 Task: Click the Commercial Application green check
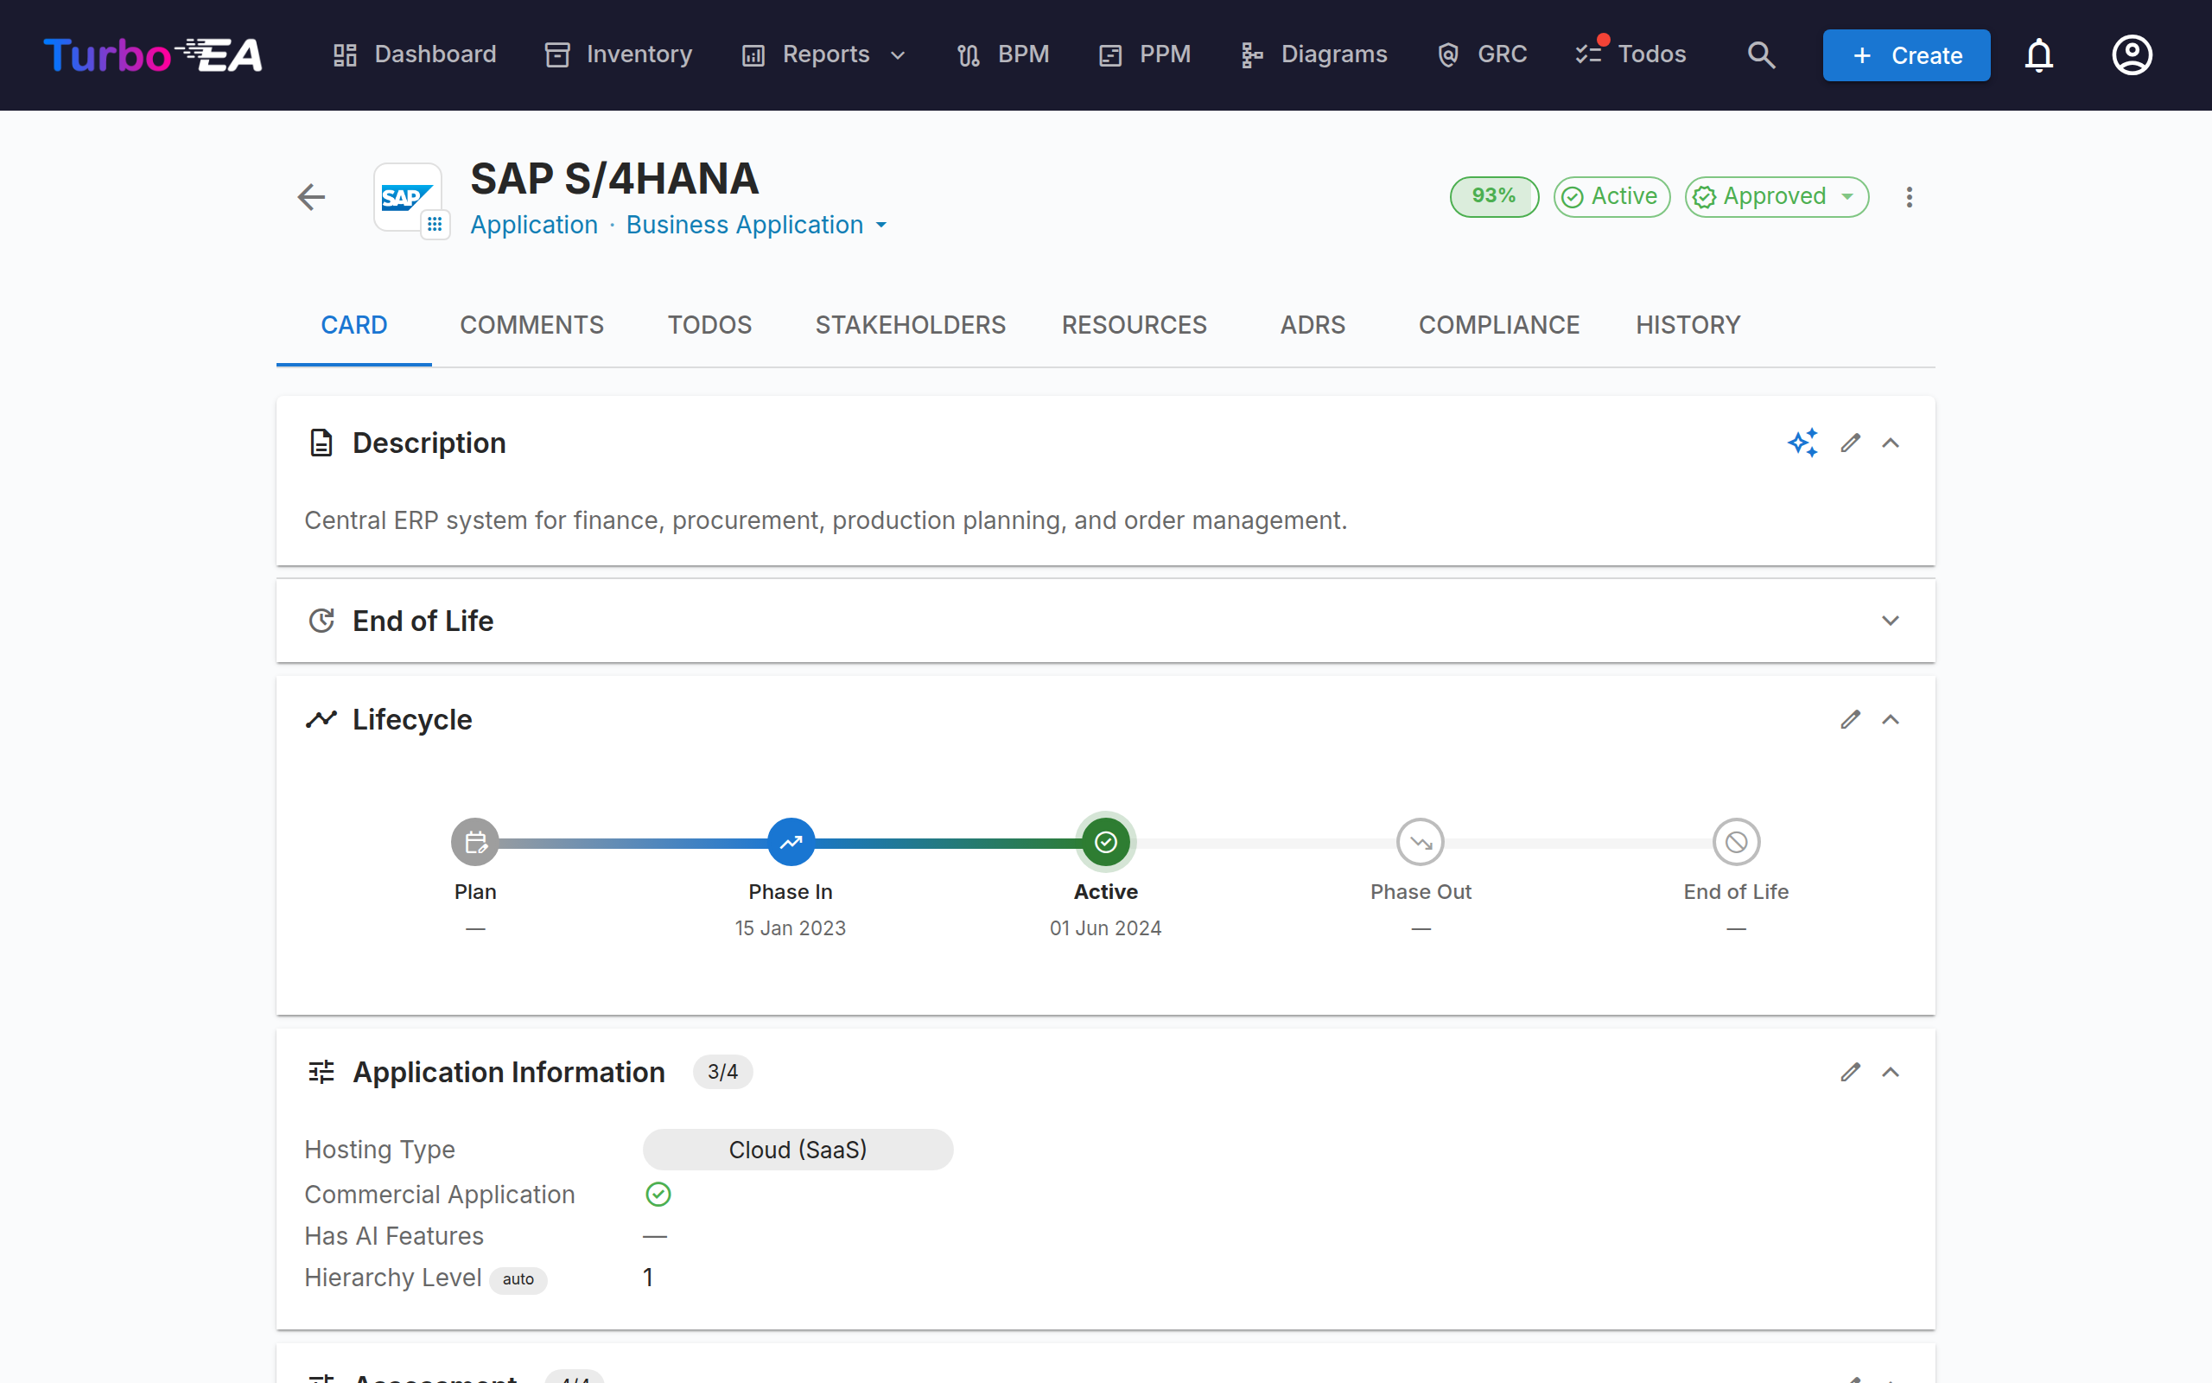(x=658, y=1195)
